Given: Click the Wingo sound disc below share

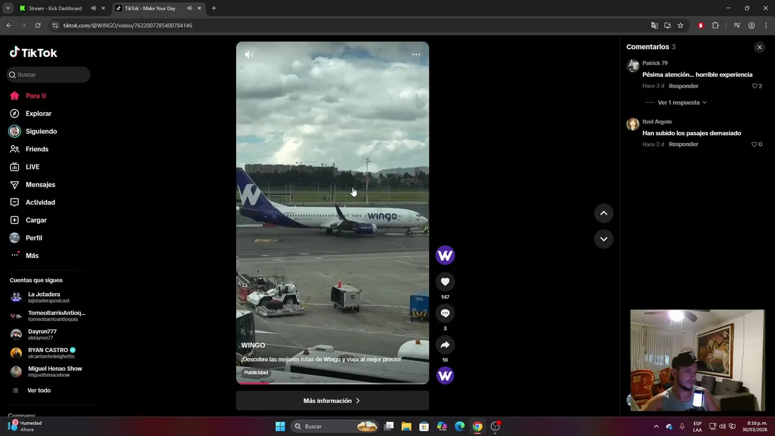Looking at the screenshot, I should tap(445, 375).
